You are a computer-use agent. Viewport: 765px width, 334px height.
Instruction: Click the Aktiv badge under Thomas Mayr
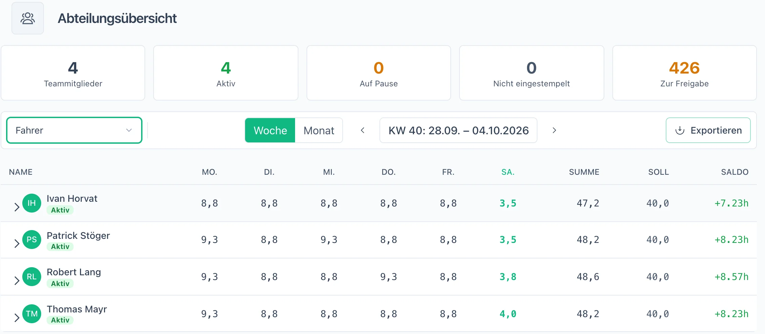[x=60, y=320]
